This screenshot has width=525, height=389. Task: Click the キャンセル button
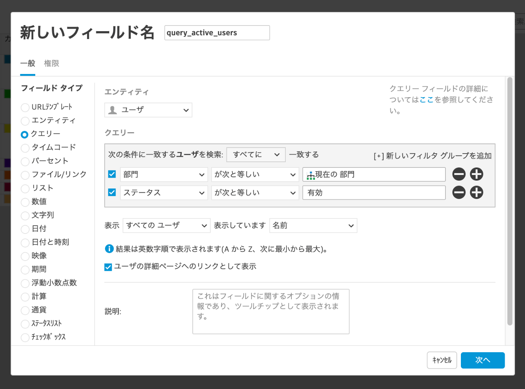click(x=442, y=360)
